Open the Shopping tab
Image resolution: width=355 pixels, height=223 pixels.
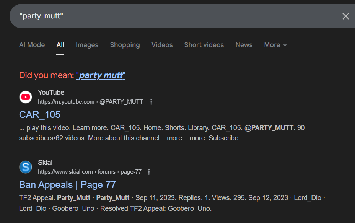coord(125,45)
